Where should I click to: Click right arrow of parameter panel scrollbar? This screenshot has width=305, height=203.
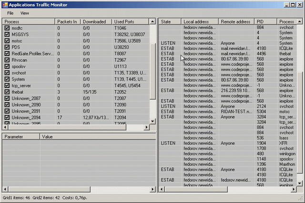click(x=152, y=189)
